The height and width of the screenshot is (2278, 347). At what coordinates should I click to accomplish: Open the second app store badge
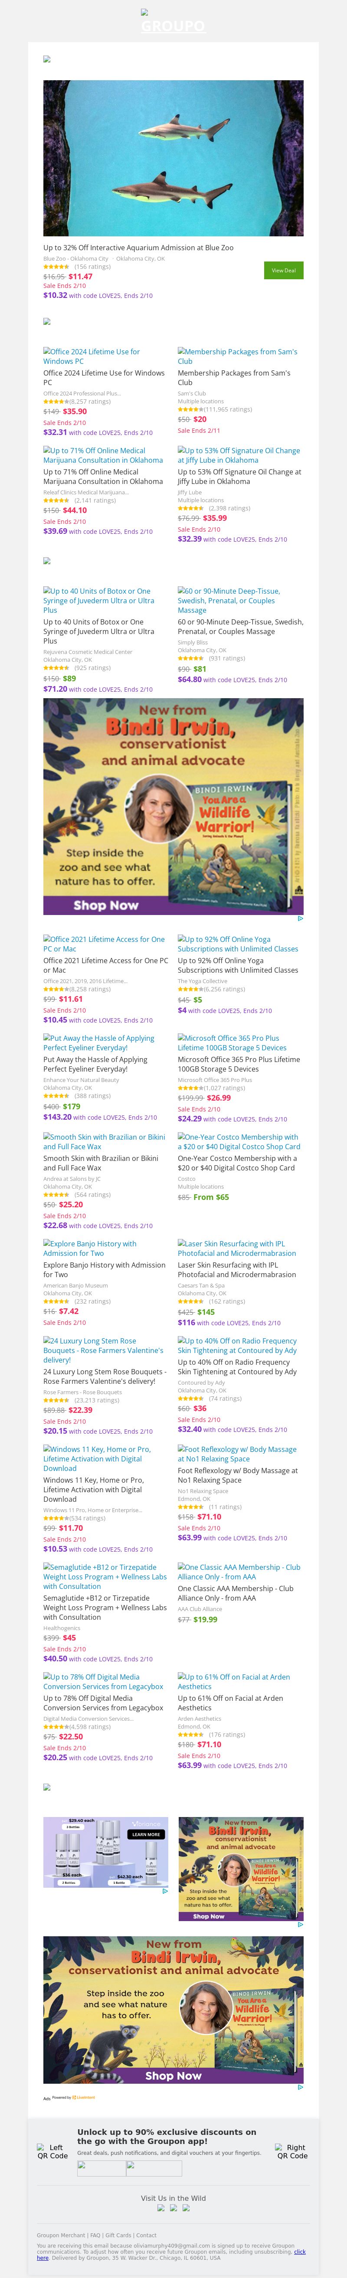tap(154, 2167)
